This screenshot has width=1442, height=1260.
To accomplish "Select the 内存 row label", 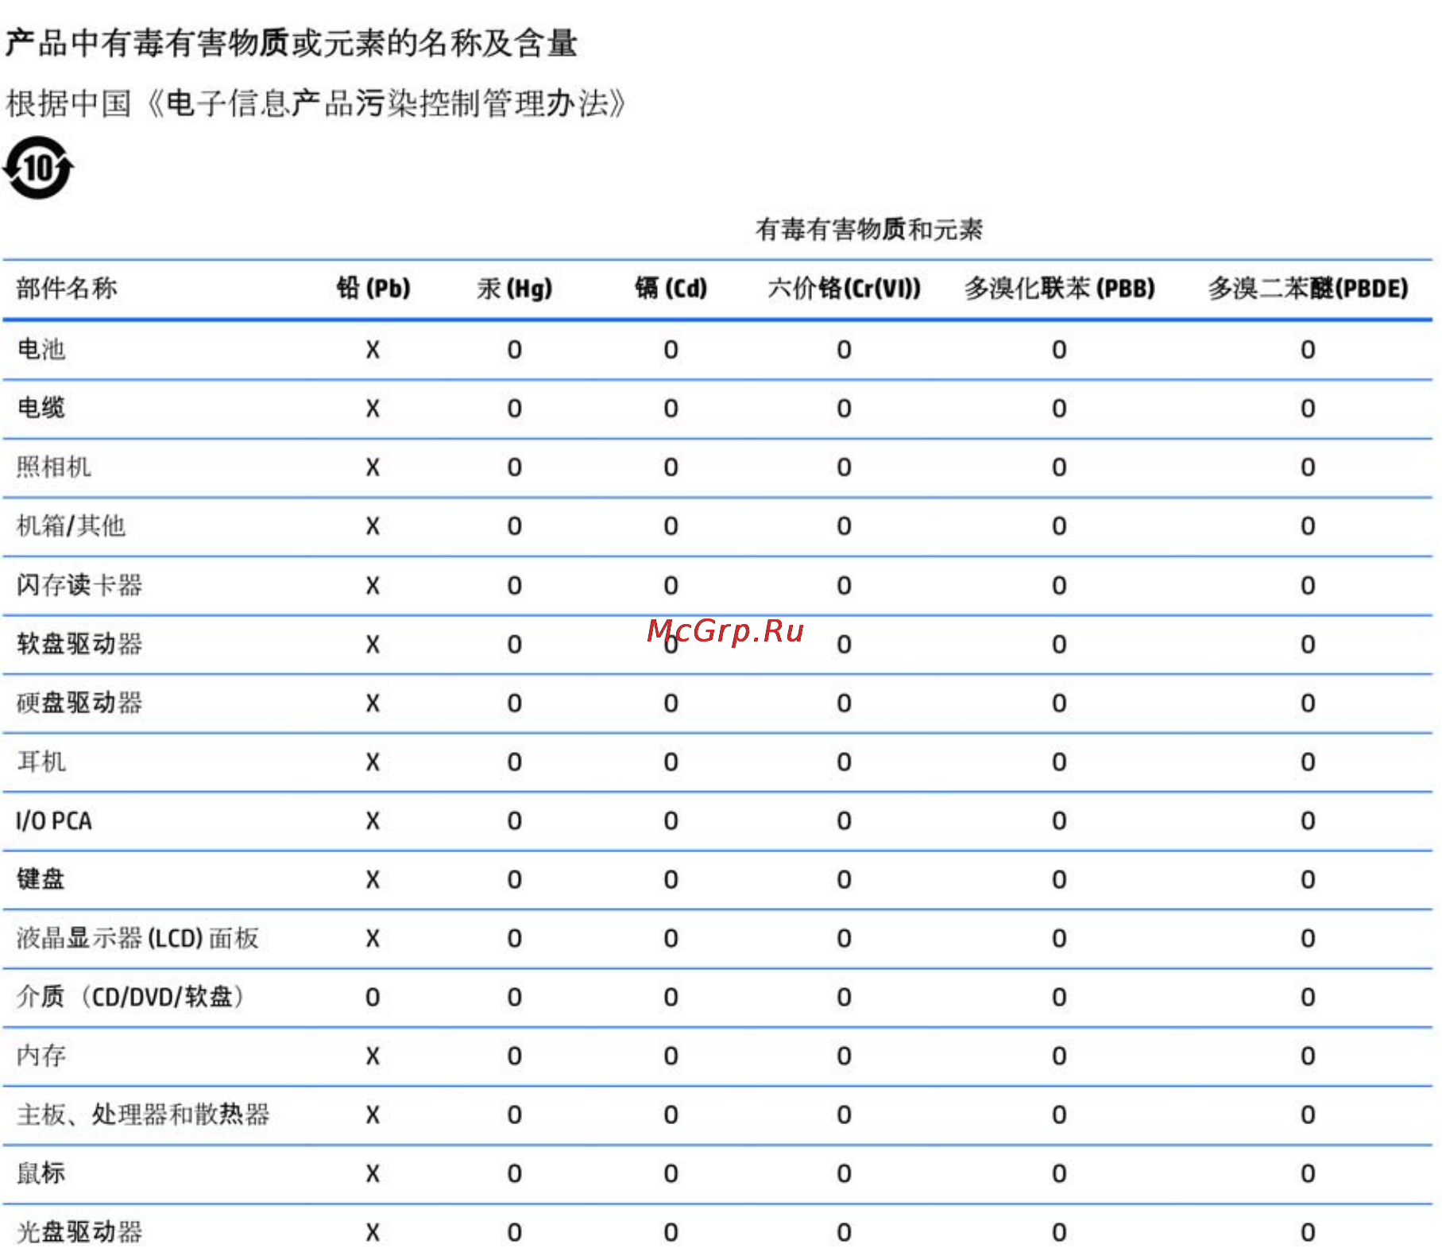I will point(41,1056).
